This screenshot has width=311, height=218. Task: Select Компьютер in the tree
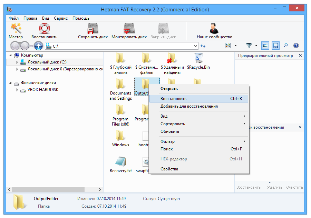tap(32, 55)
